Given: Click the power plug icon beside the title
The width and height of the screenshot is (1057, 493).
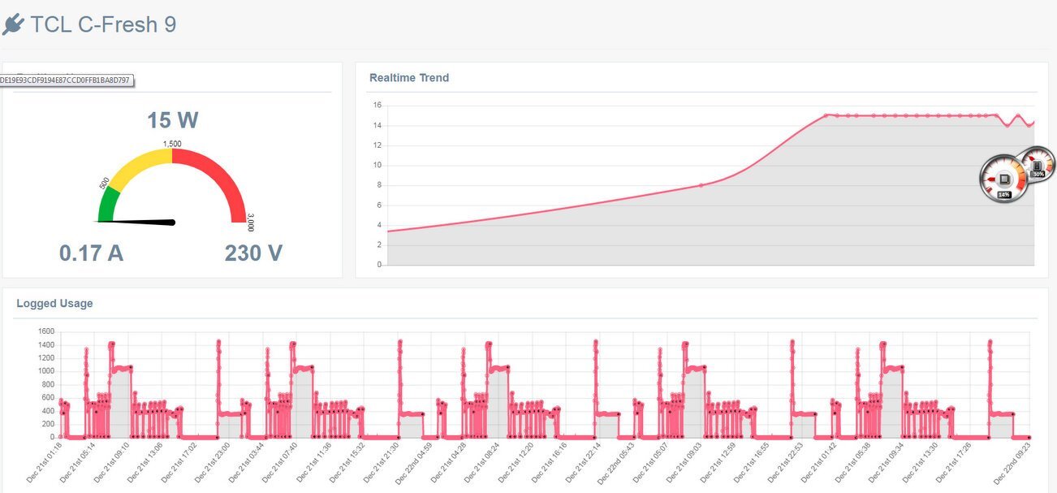Looking at the screenshot, I should [x=13, y=25].
